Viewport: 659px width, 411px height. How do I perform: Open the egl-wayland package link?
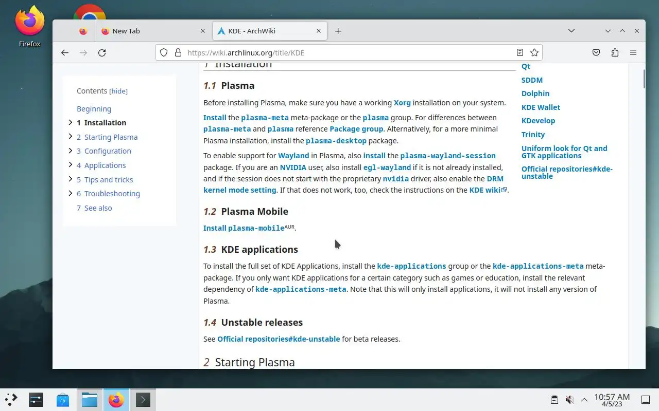[387, 167]
